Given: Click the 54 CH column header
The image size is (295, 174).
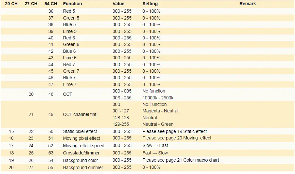Looking at the screenshot, I should tap(51, 4).
